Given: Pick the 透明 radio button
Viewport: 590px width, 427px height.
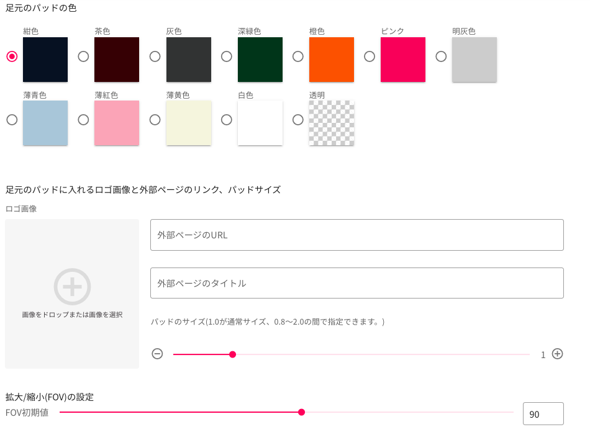Looking at the screenshot, I should (x=298, y=120).
